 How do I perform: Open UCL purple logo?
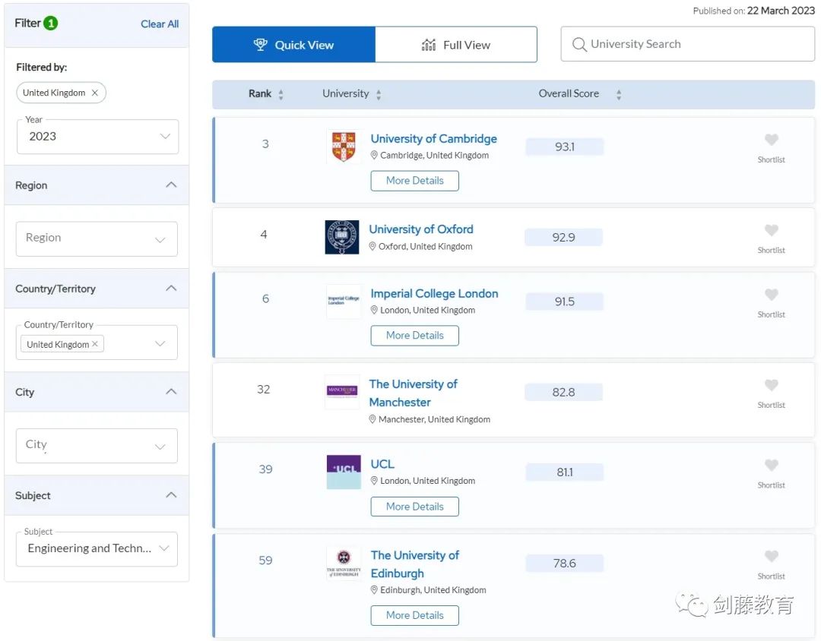coord(344,472)
